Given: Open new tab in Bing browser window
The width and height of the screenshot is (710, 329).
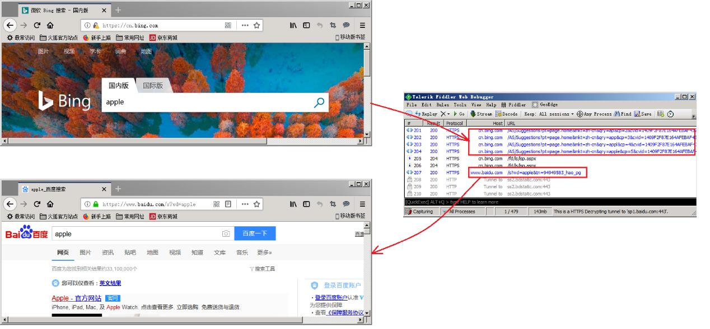Looking at the screenshot, I should coord(118,10).
